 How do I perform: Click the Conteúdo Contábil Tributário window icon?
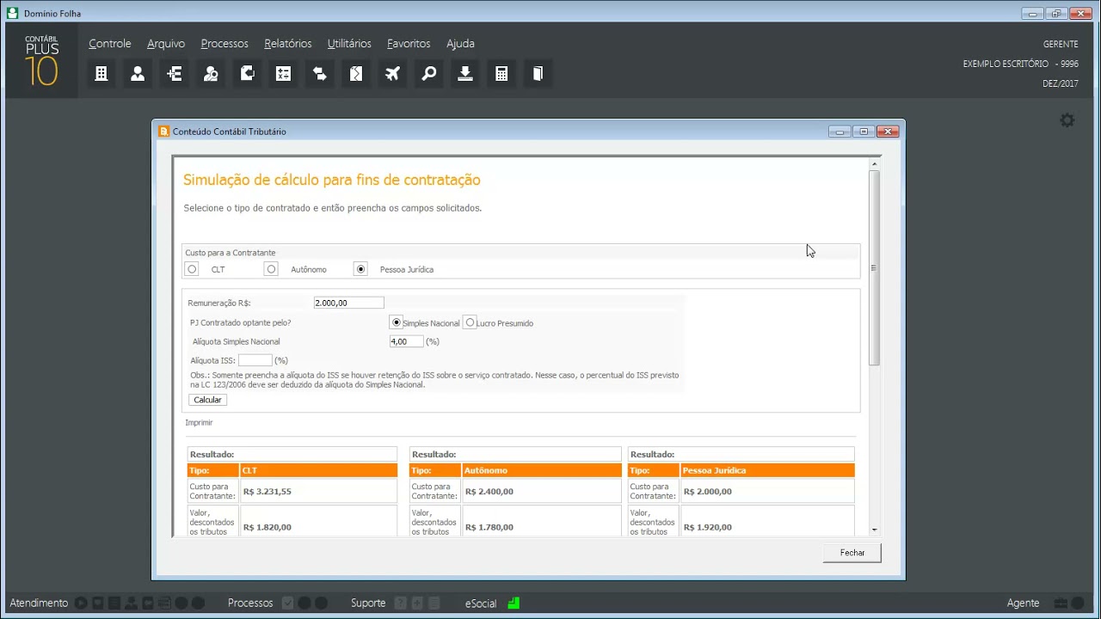pyautogui.click(x=164, y=132)
